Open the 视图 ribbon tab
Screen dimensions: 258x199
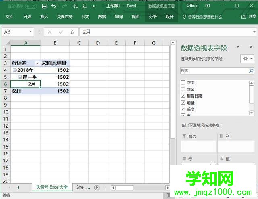pos(135,17)
